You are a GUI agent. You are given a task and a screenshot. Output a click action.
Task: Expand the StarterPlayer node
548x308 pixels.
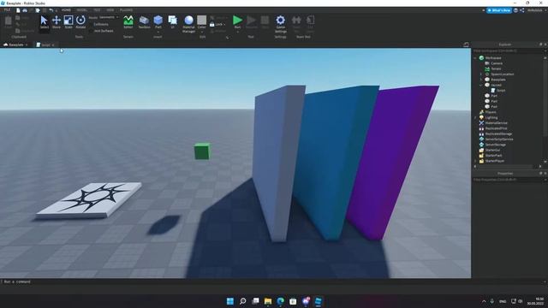click(475, 161)
